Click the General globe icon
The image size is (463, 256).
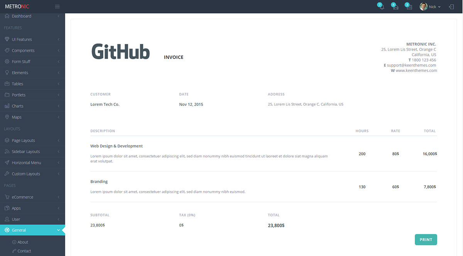(7, 230)
